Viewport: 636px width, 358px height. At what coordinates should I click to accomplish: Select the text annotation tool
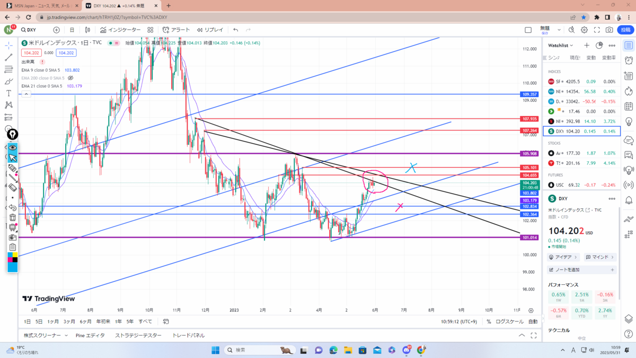click(9, 93)
